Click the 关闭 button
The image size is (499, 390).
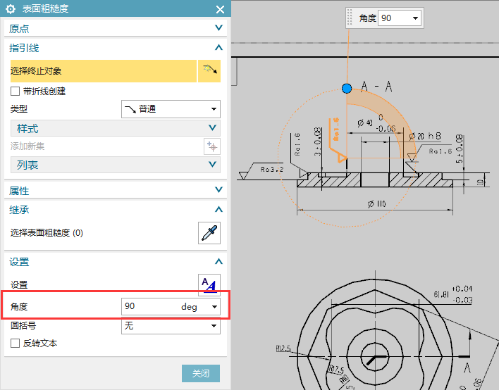[x=201, y=373]
